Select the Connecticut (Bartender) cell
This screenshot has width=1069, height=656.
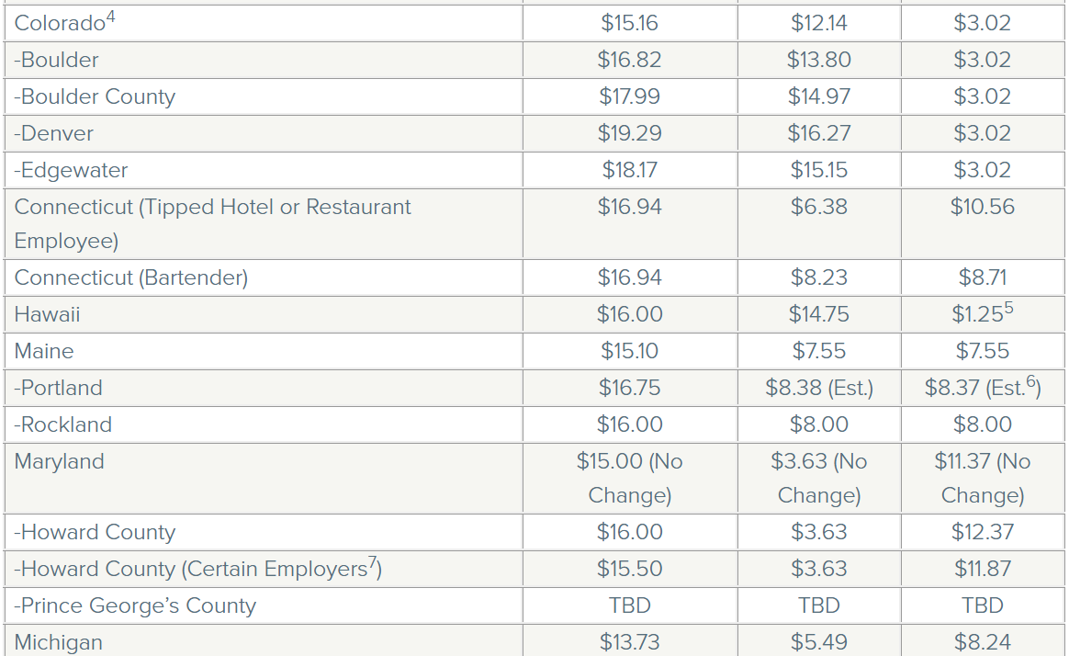(131, 277)
